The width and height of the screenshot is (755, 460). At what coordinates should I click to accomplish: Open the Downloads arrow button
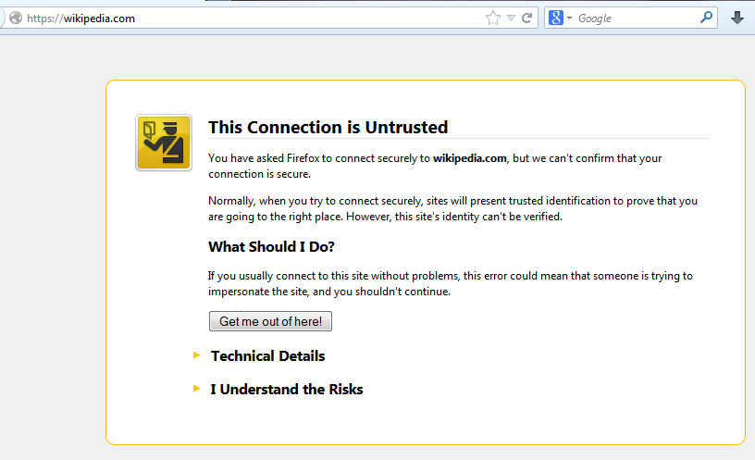click(x=736, y=18)
